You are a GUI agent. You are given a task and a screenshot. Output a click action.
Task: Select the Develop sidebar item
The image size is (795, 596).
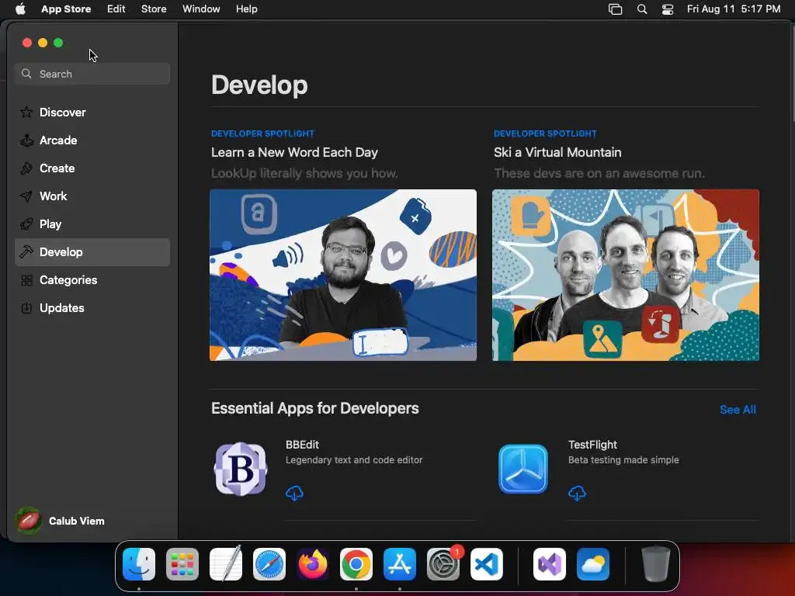[x=92, y=252]
